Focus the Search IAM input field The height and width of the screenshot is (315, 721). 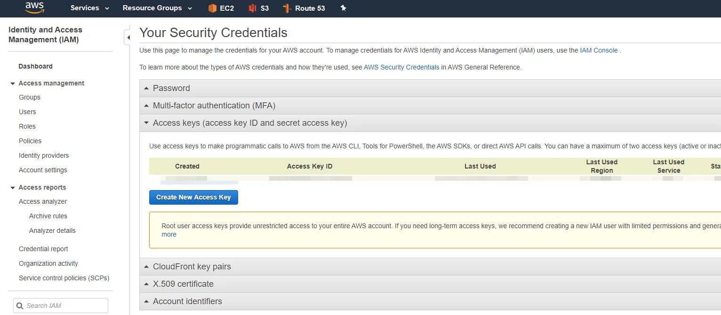click(65, 306)
